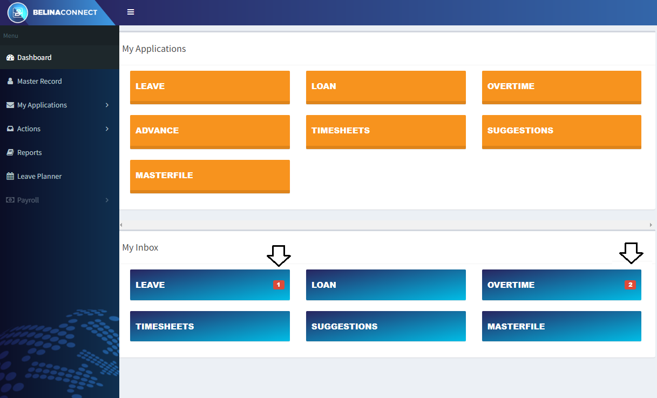Click the My Applications panel heading
657x398 pixels.
click(154, 49)
